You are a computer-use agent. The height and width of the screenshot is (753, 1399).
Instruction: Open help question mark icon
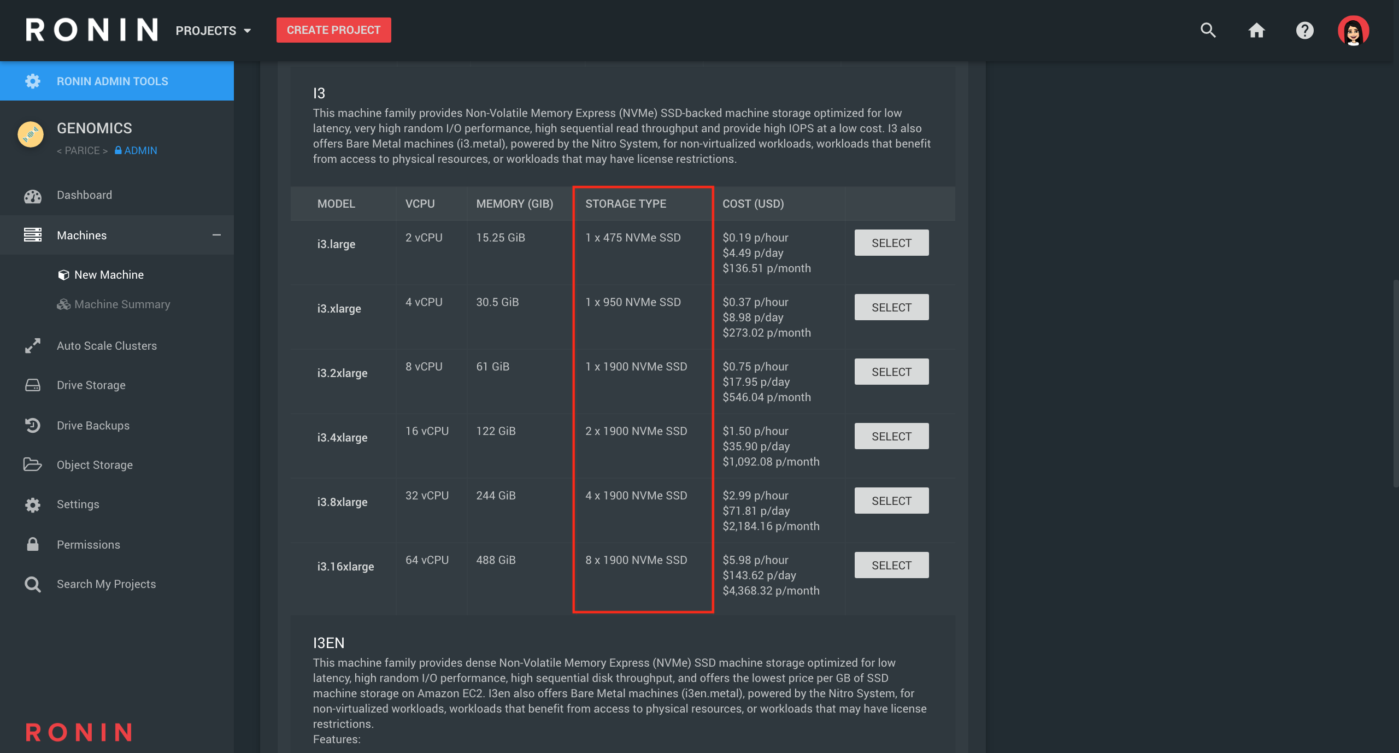tap(1304, 30)
